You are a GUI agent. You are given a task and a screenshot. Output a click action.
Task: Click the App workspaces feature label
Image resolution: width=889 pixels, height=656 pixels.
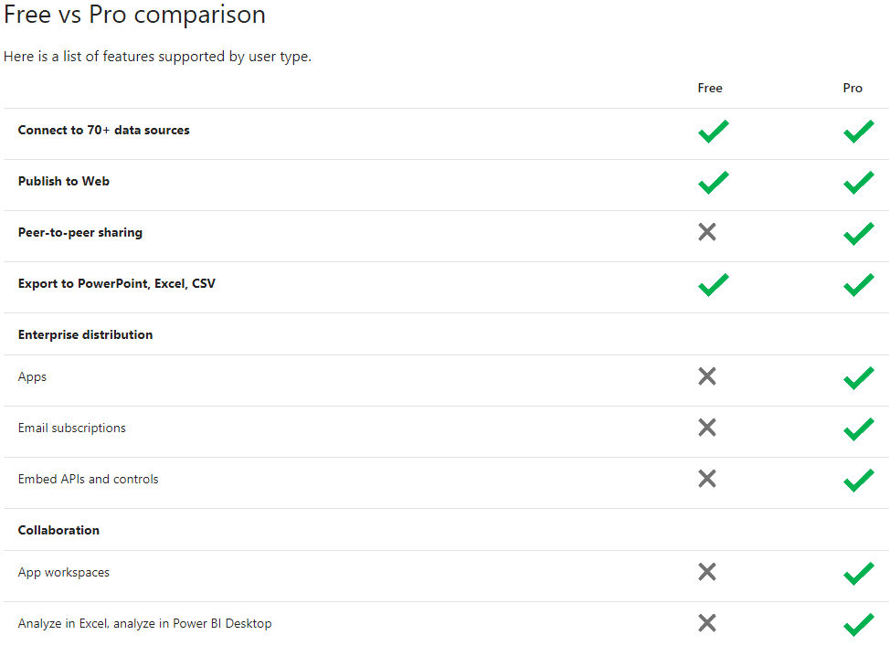tap(64, 572)
